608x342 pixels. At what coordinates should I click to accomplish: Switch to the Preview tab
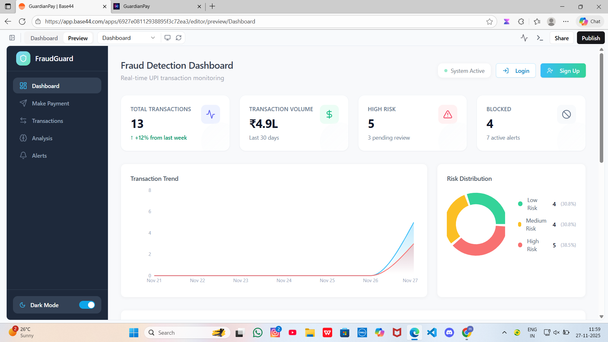tap(78, 38)
